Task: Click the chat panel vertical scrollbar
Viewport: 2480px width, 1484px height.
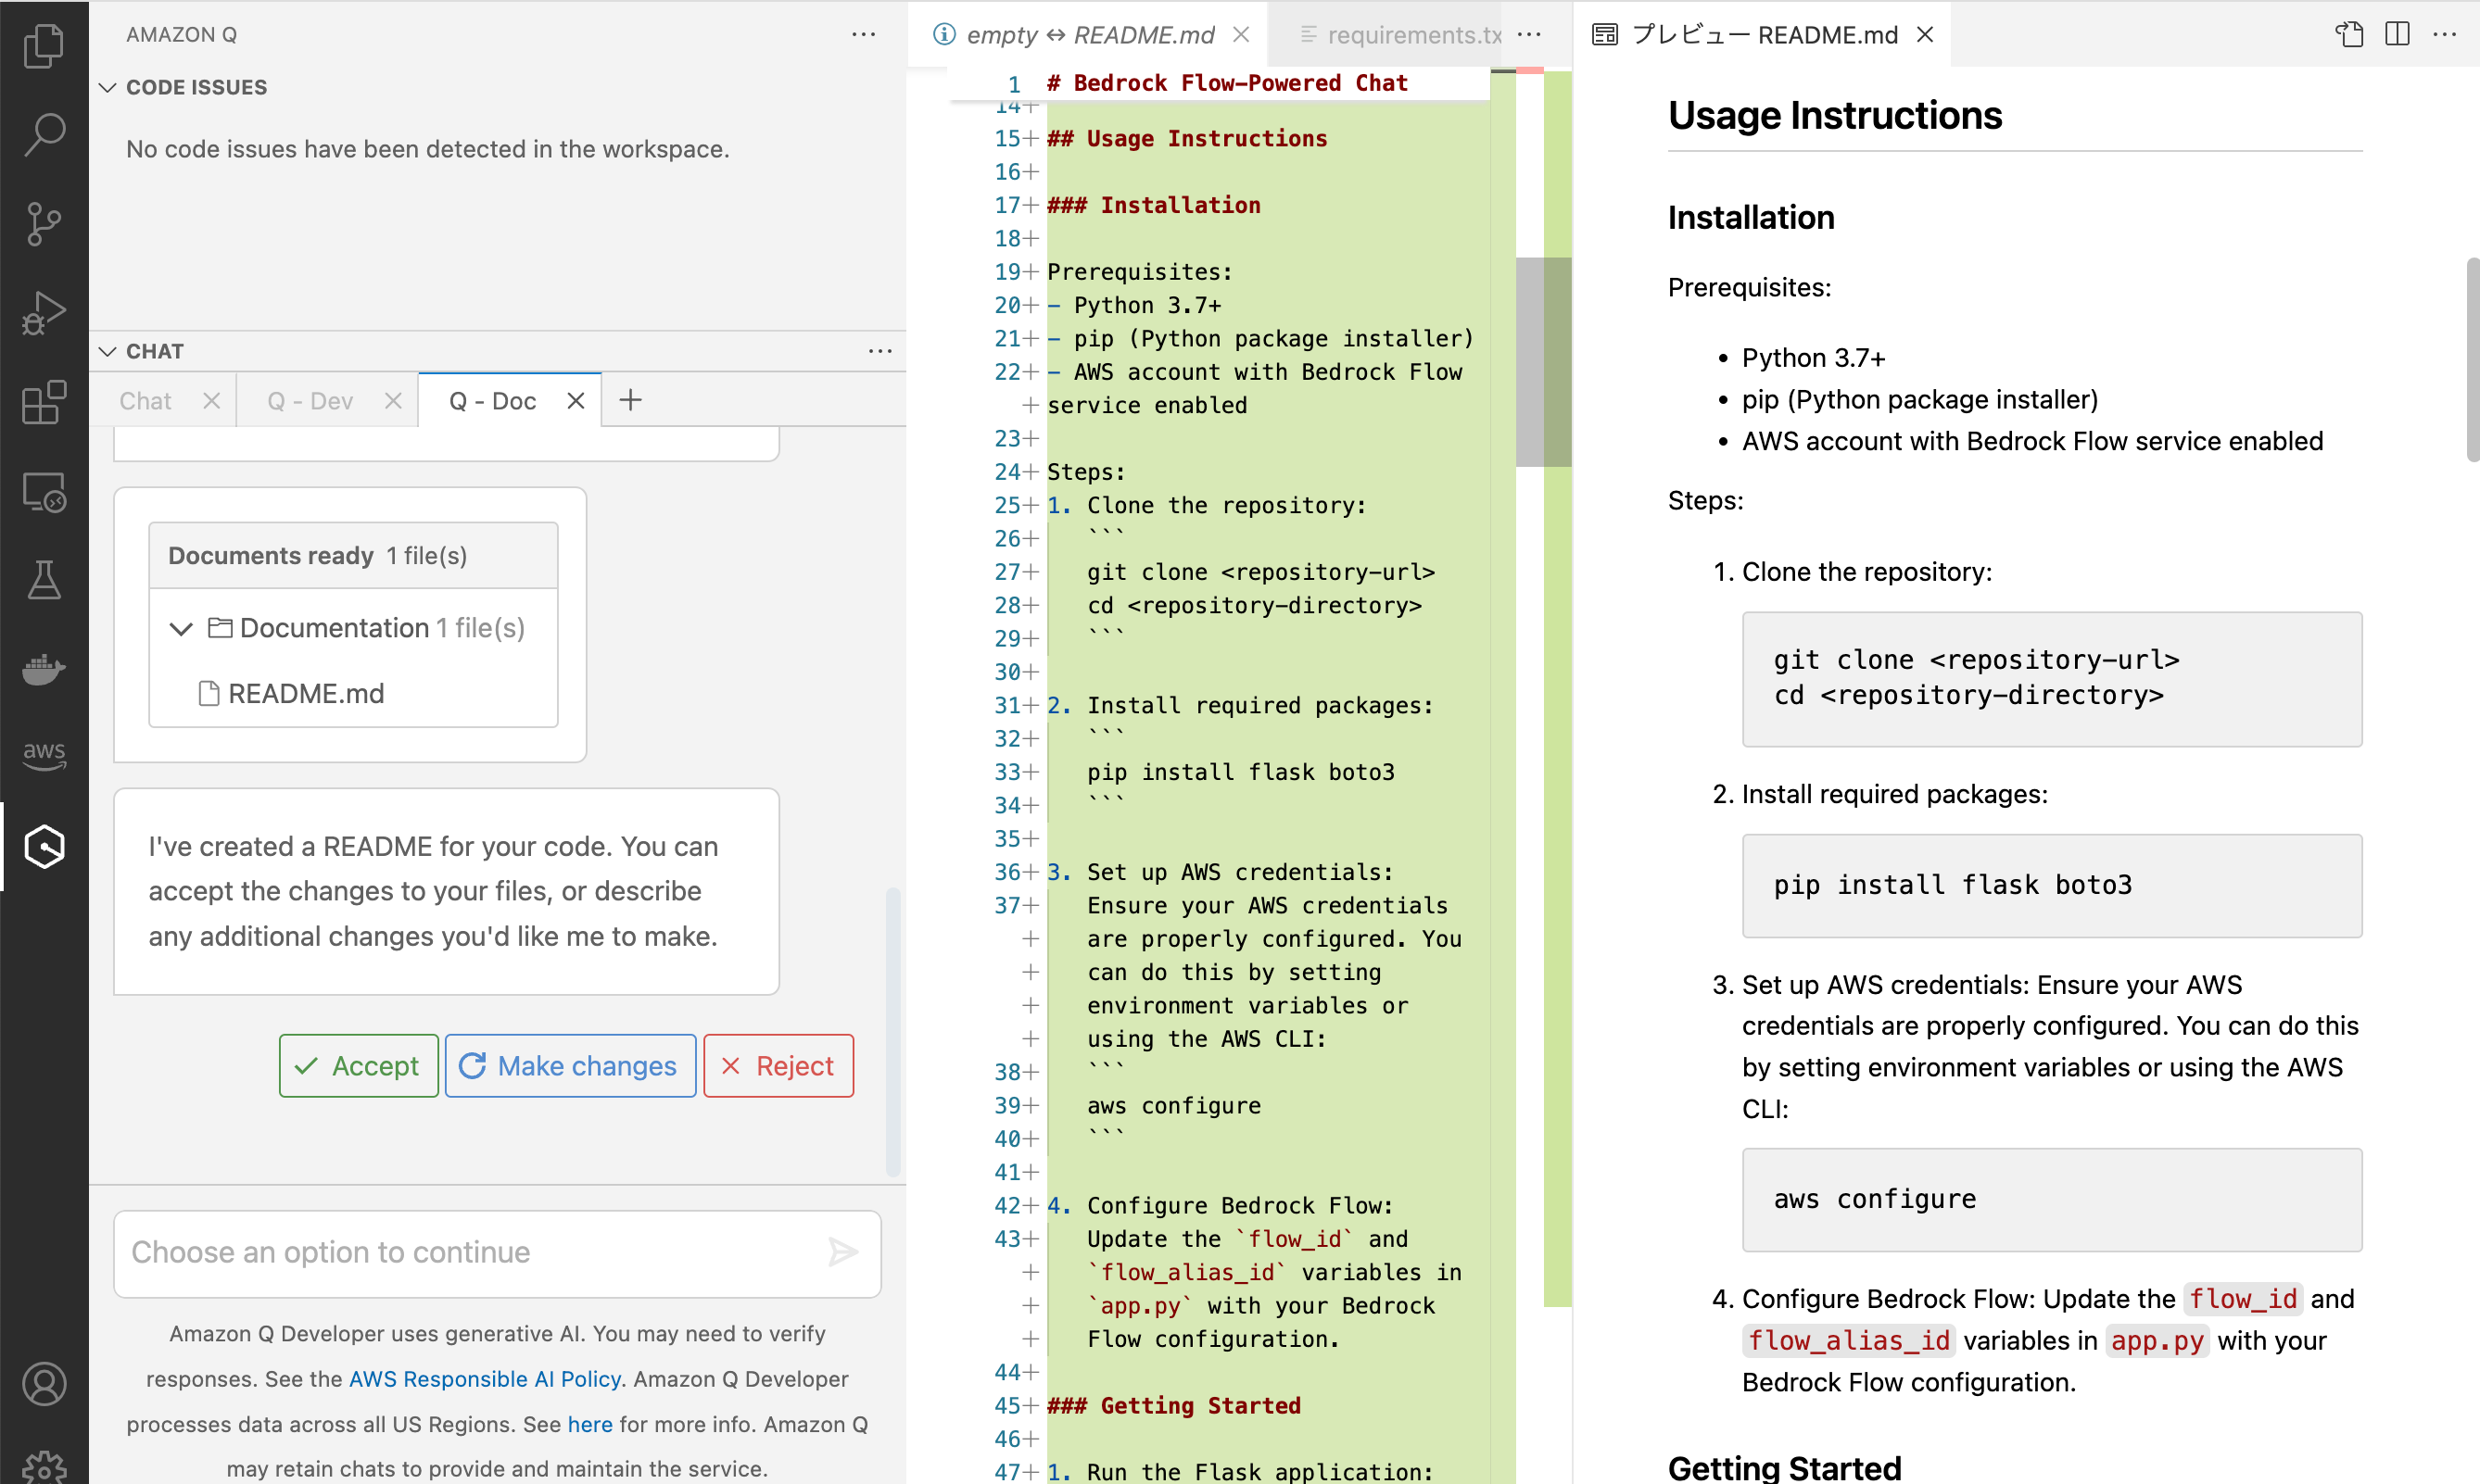Action: point(893,1032)
